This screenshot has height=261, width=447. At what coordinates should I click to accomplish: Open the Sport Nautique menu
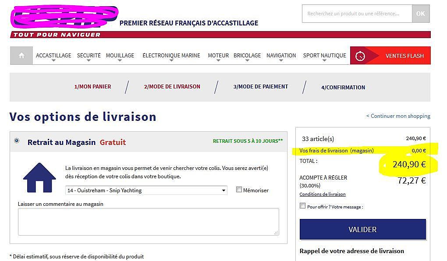click(324, 56)
